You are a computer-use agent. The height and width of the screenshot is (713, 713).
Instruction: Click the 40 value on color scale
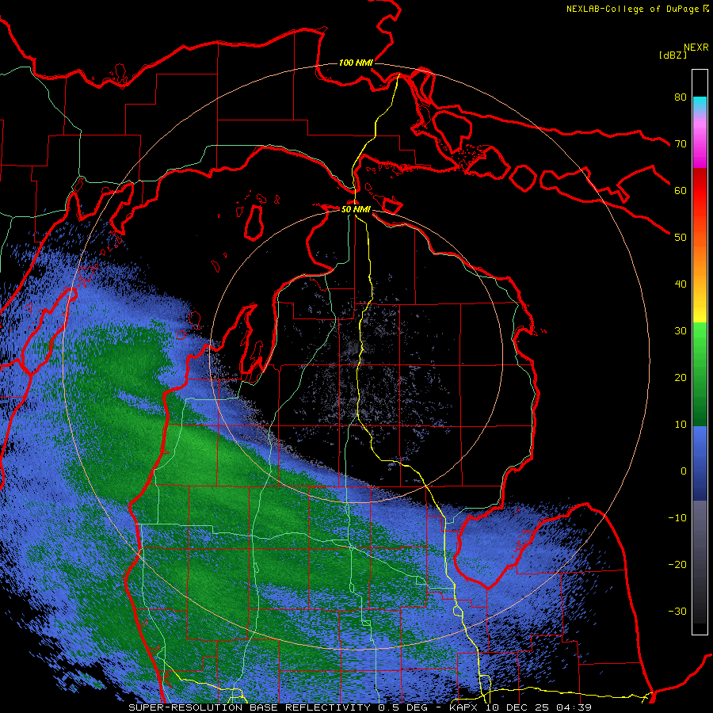[x=681, y=284]
